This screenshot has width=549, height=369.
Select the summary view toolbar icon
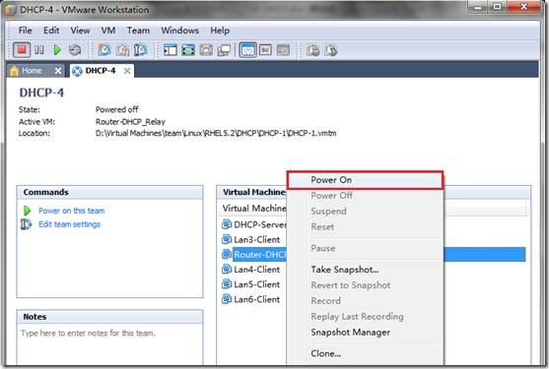click(x=248, y=50)
